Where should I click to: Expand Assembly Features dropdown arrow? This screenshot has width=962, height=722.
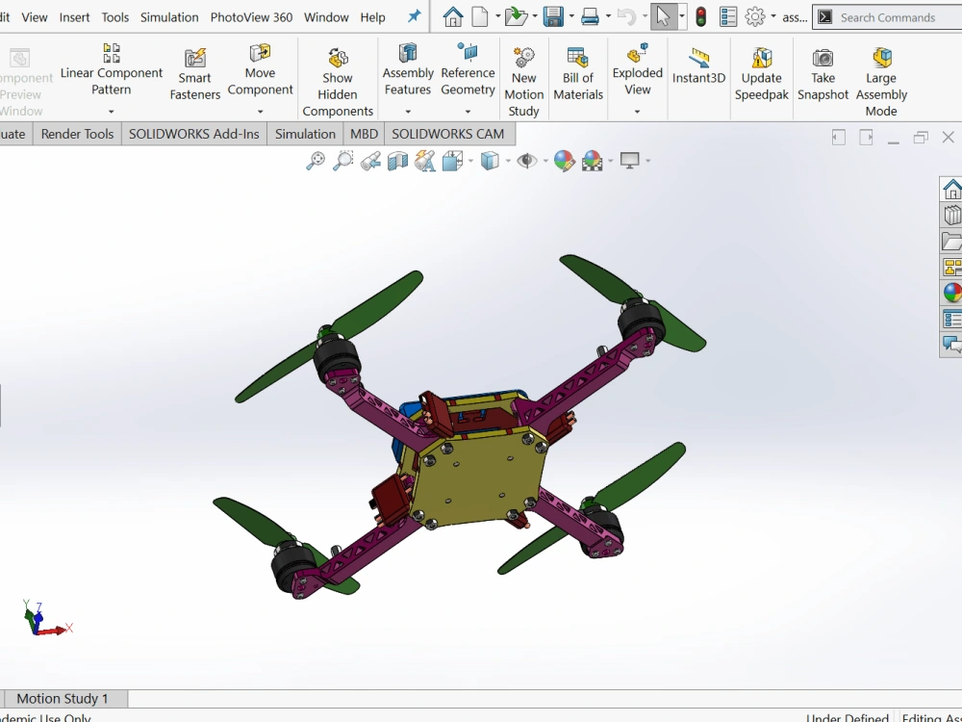pyautogui.click(x=408, y=112)
